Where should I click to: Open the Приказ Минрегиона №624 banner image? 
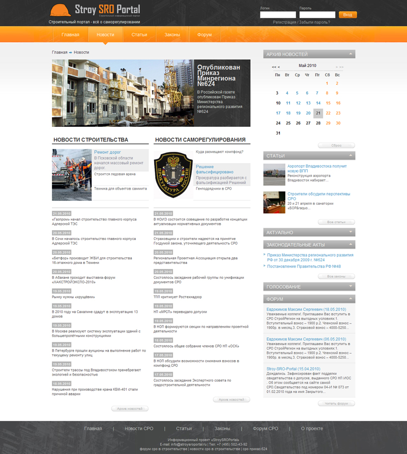(123, 93)
